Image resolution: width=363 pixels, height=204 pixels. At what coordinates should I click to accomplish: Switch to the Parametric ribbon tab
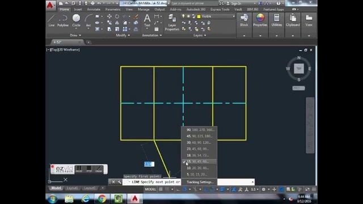point(113,10)
